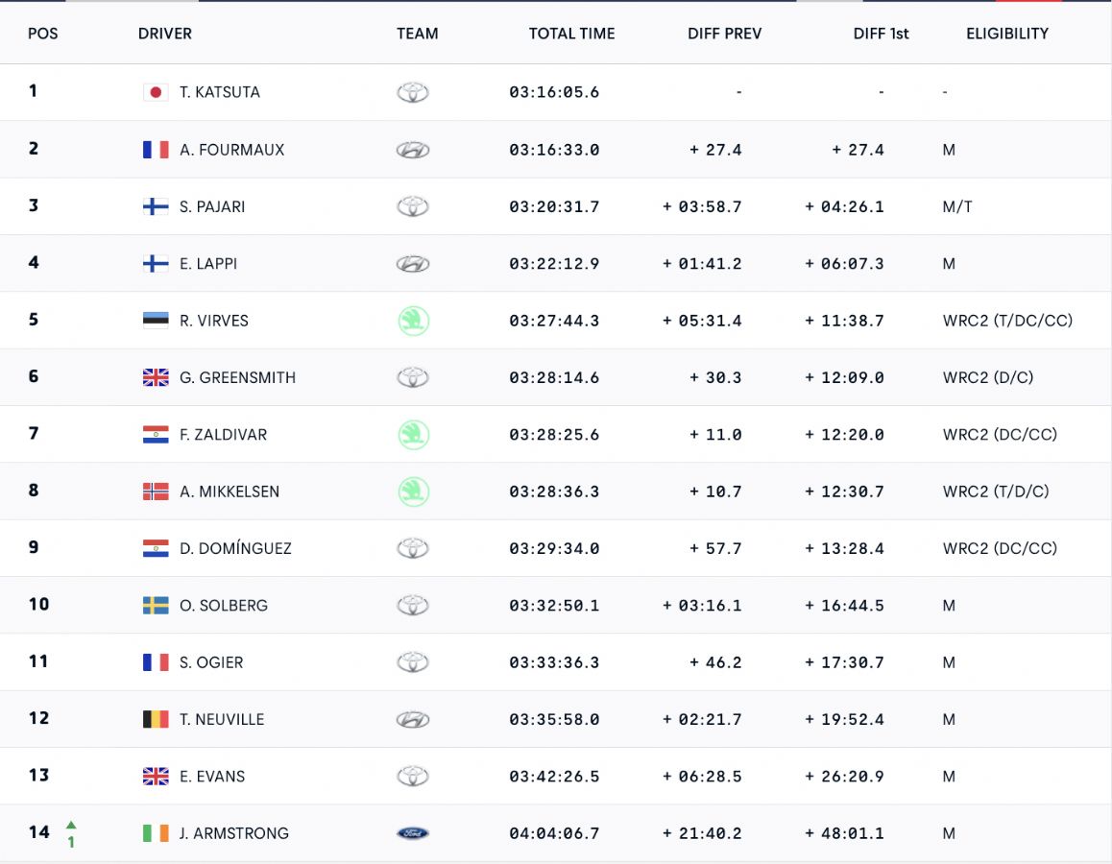Click E. EVANS driver name
Viewport: 1112px width, 864px height.
[x=212, y=777]
